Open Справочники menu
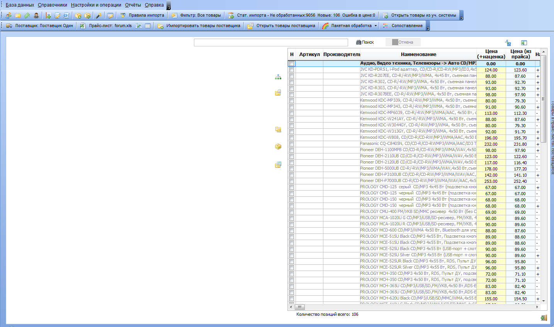 [x=53, y=5]
